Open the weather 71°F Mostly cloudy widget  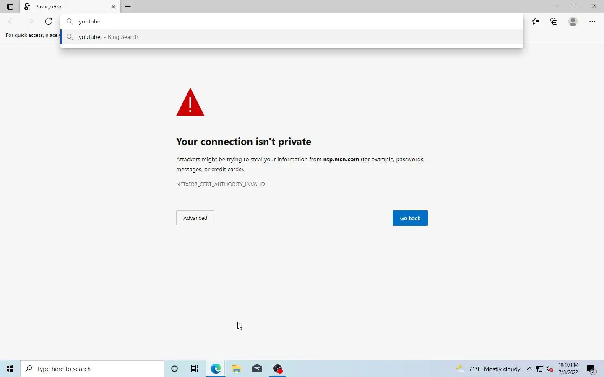pyautogui.click(x=489, y=369)
